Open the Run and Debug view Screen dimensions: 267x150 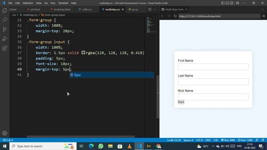(5, 39)
